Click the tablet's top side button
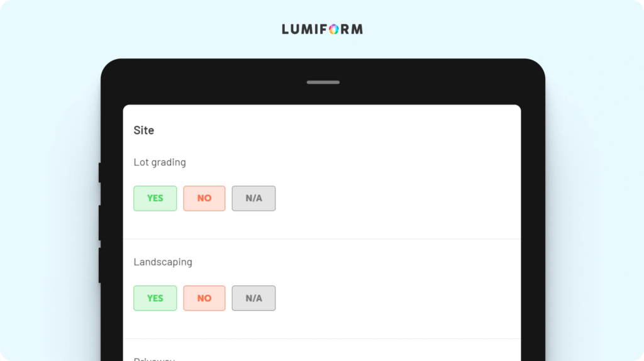 100,172
